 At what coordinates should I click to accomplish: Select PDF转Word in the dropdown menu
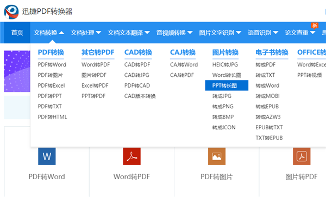[52, 64]
